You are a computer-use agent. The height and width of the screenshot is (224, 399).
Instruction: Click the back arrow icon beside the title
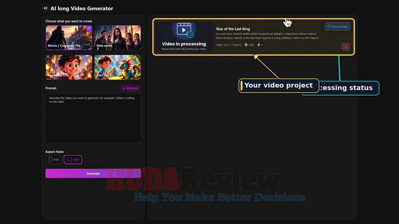[x=45, y=8]
